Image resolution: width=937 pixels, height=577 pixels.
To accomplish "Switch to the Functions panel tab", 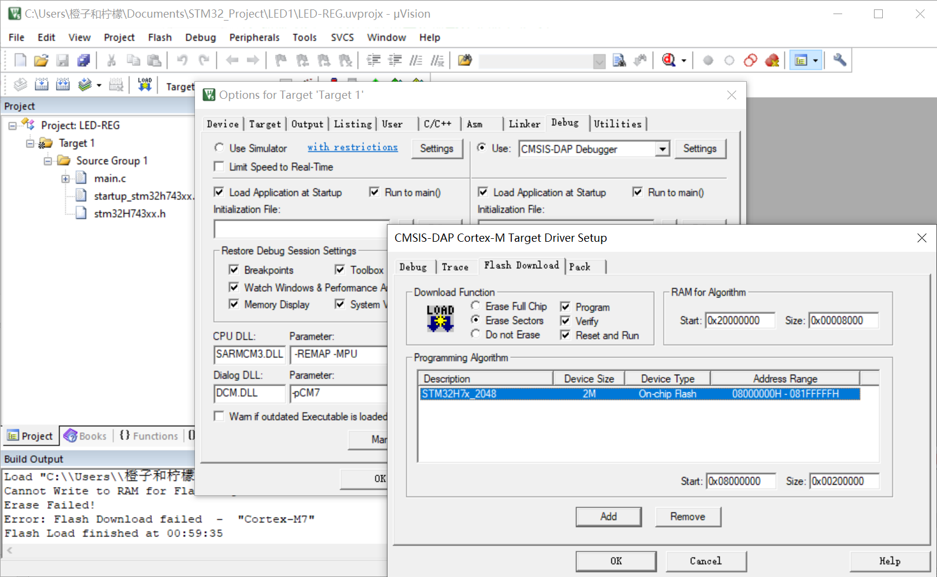I will (148, 436).
